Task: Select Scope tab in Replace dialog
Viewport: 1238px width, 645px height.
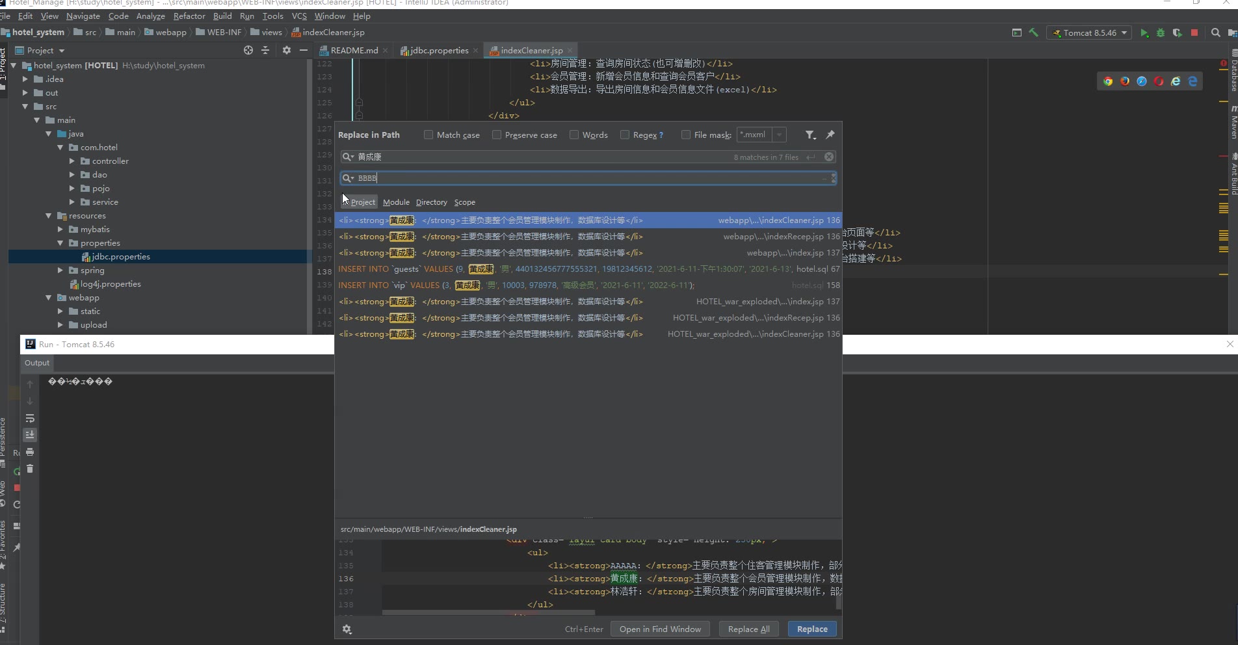Action: (465, 202)
